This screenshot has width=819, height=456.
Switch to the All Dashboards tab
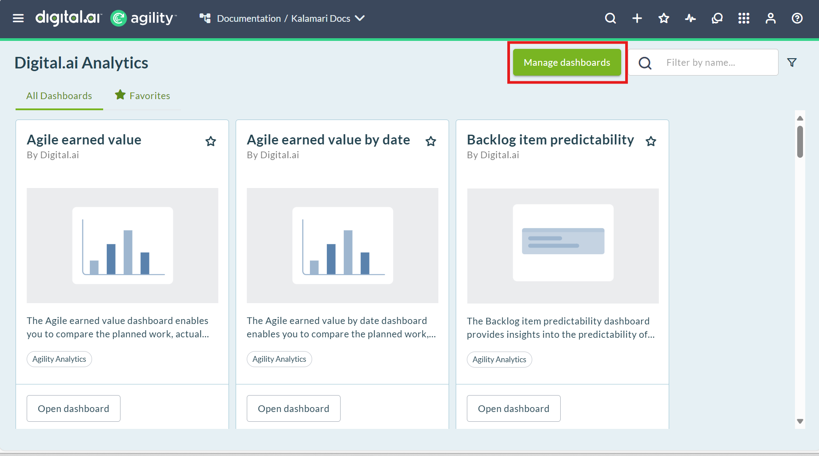coord(59,96)
